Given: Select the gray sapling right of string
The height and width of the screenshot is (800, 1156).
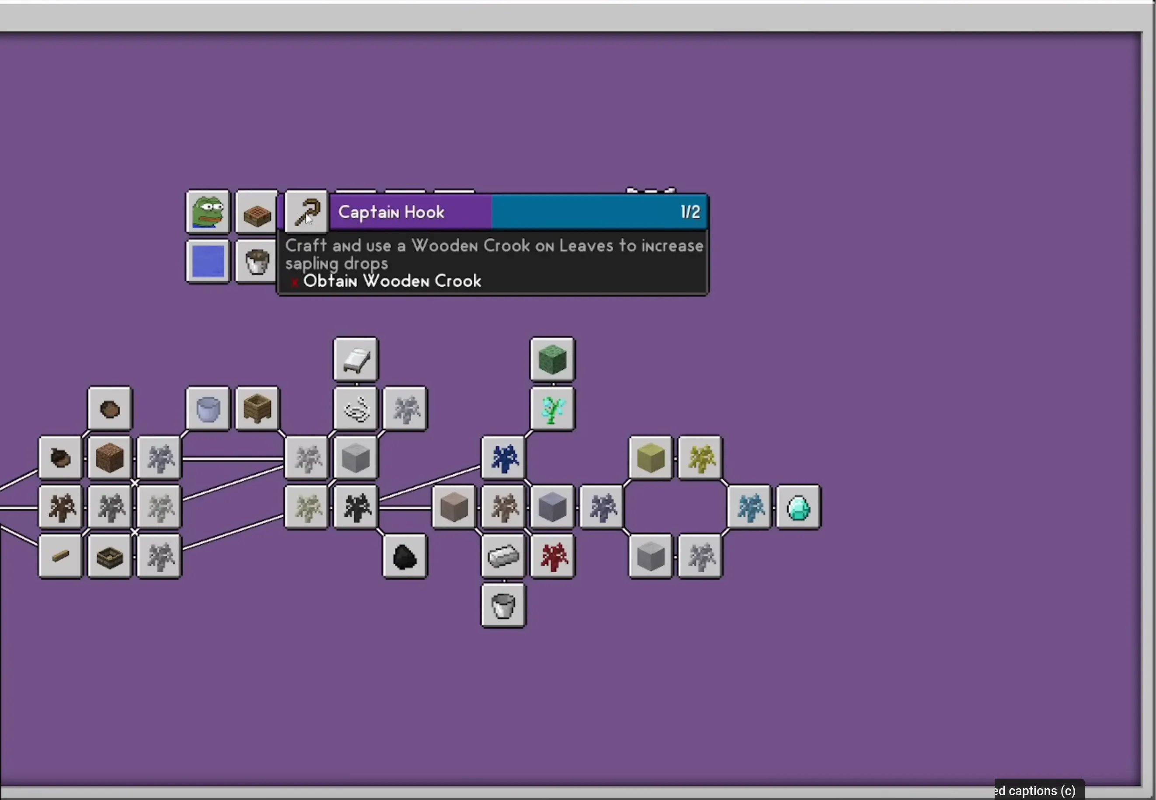Looking at the screenshot, I should click(x=405, y=409).
